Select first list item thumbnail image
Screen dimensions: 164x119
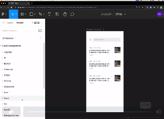pyautogui.click(x=118, y=50)
